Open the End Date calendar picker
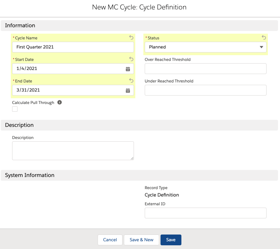 click(x=128, y=90)
